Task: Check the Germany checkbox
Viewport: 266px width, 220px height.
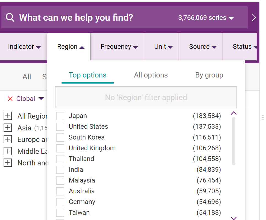Action: [60, 202]
